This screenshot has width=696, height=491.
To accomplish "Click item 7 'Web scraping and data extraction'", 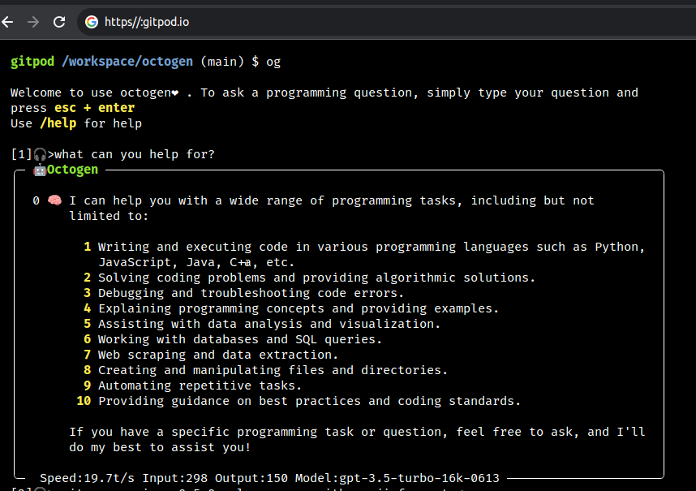I will point(218,355).
